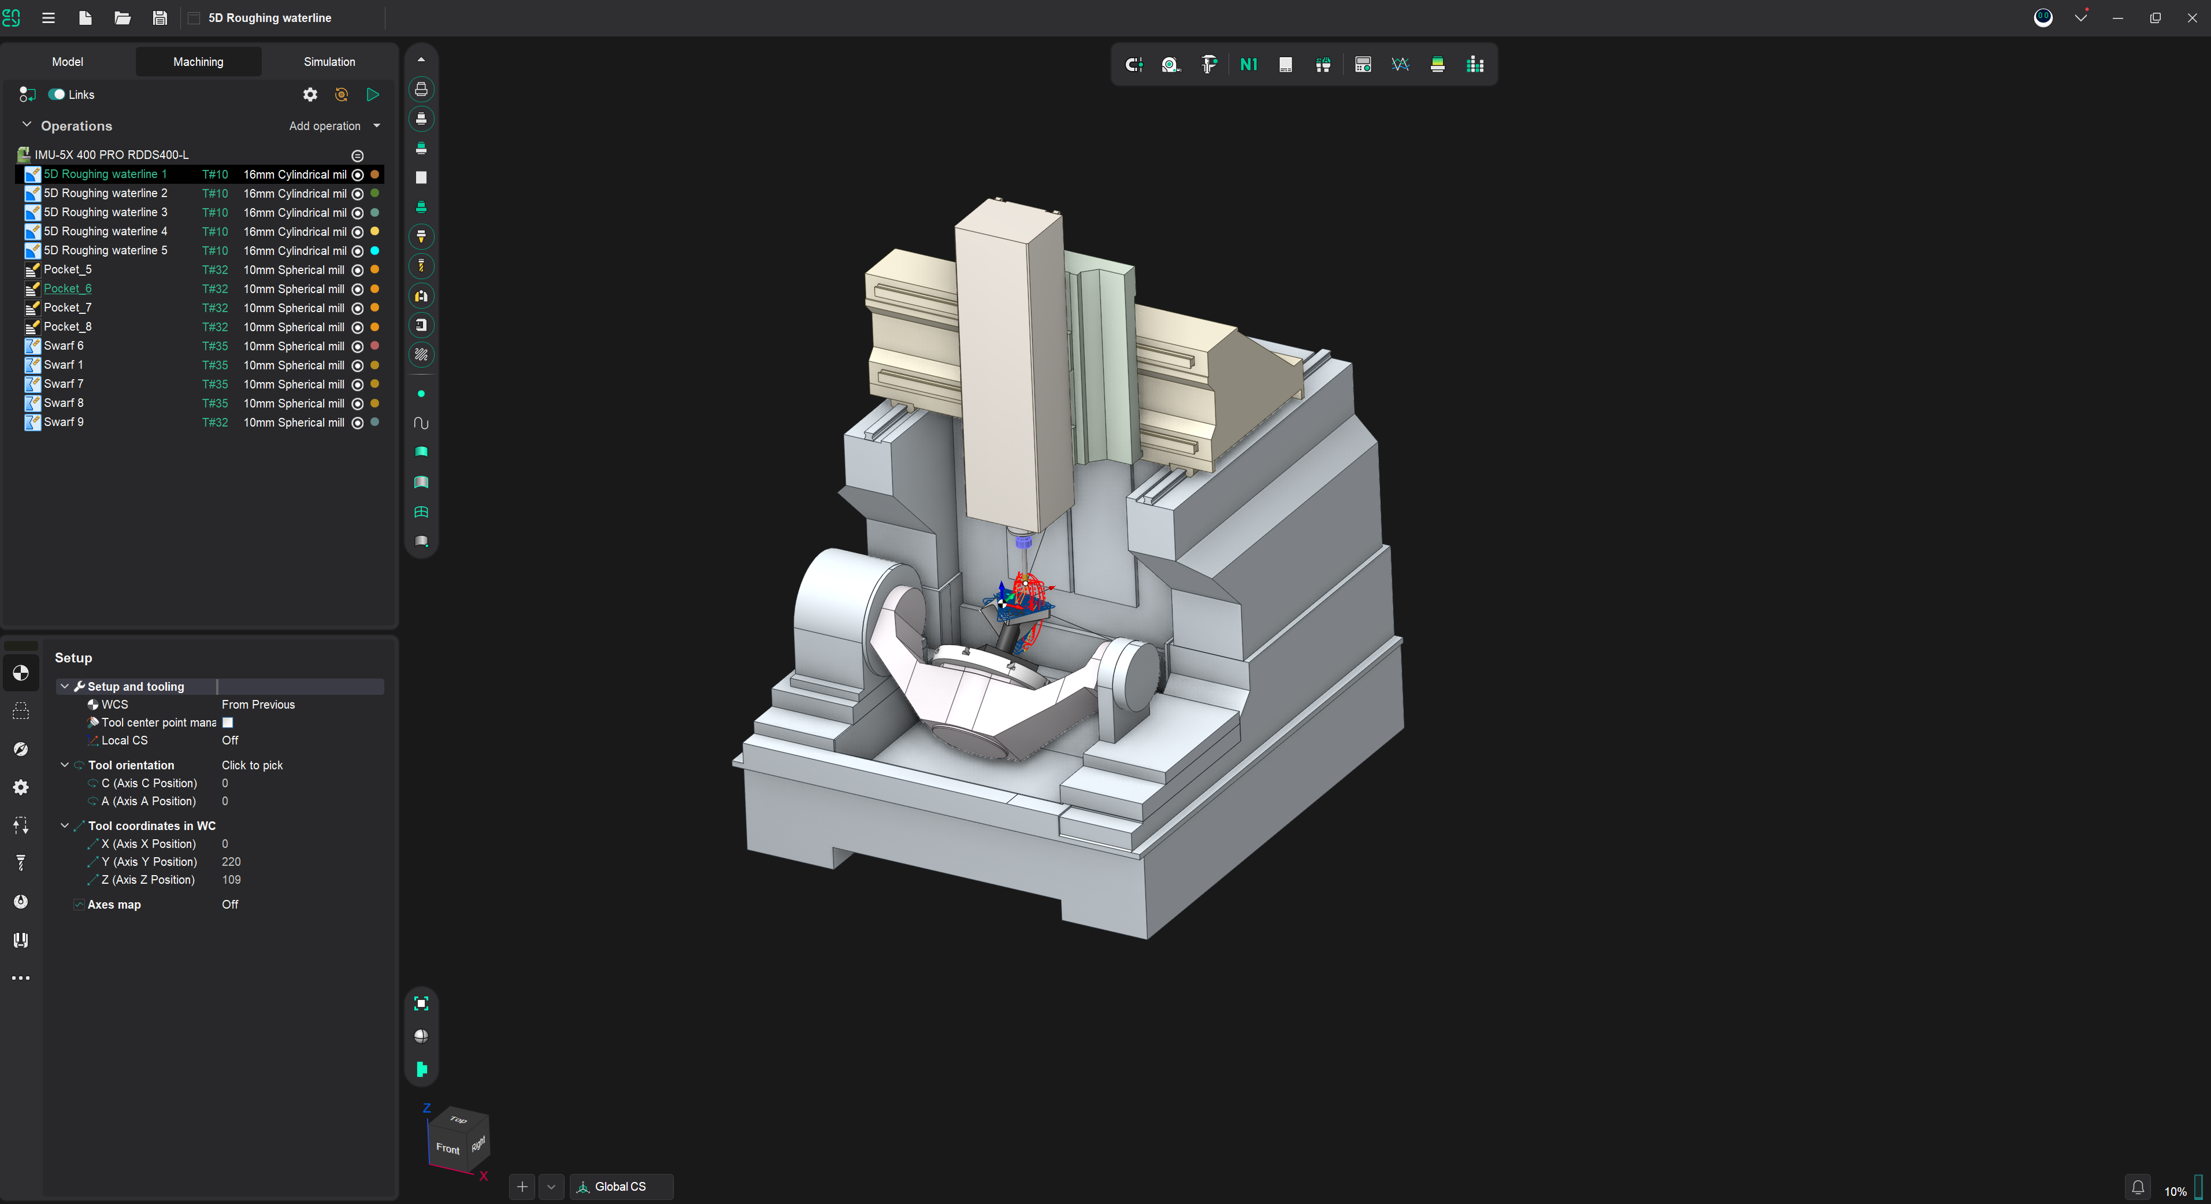Collapse the Tool orientation section

pos(64,764)
